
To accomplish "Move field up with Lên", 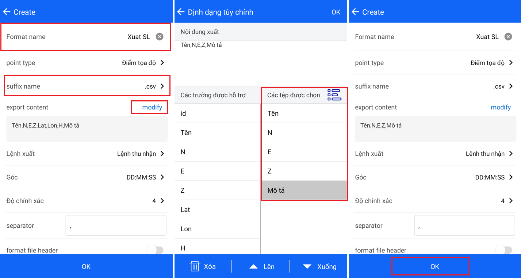I will (262, 267).
